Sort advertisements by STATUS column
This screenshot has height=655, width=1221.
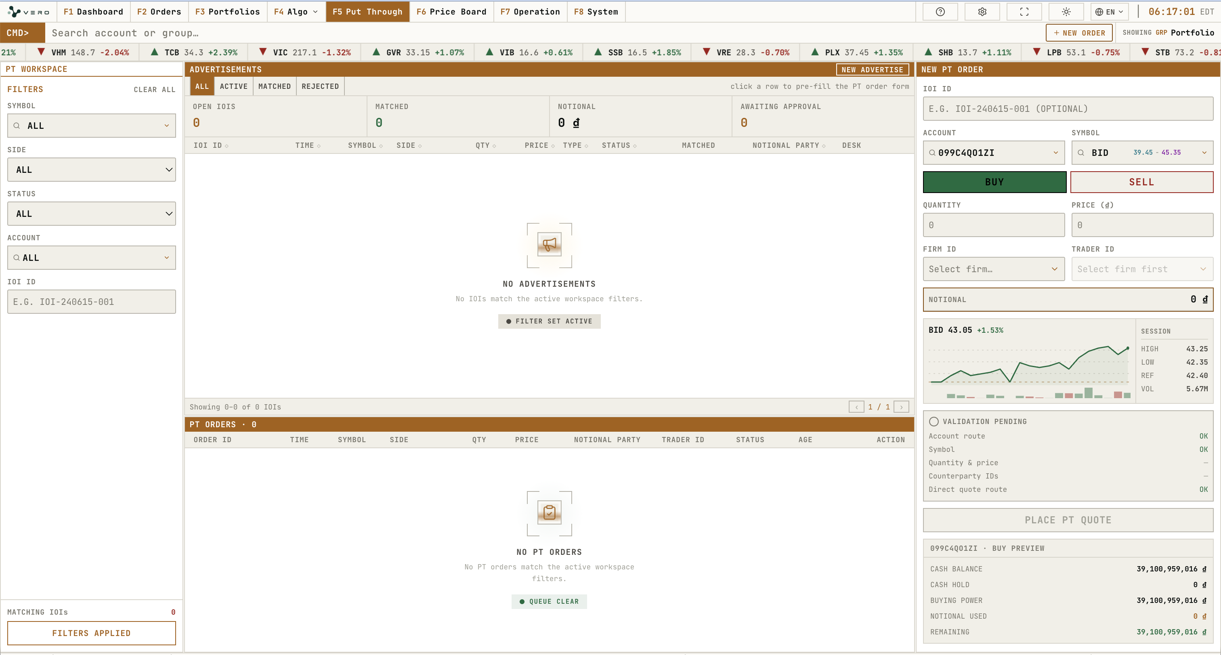[x=619, y=145]
